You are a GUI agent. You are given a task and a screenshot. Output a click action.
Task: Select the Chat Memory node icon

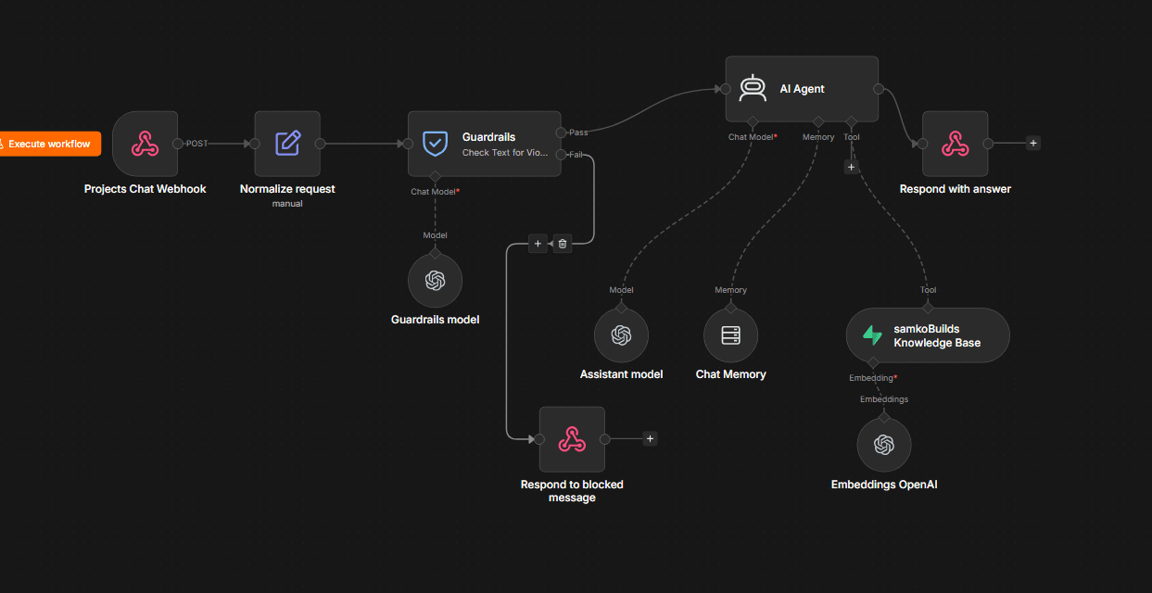pos(730,335)
